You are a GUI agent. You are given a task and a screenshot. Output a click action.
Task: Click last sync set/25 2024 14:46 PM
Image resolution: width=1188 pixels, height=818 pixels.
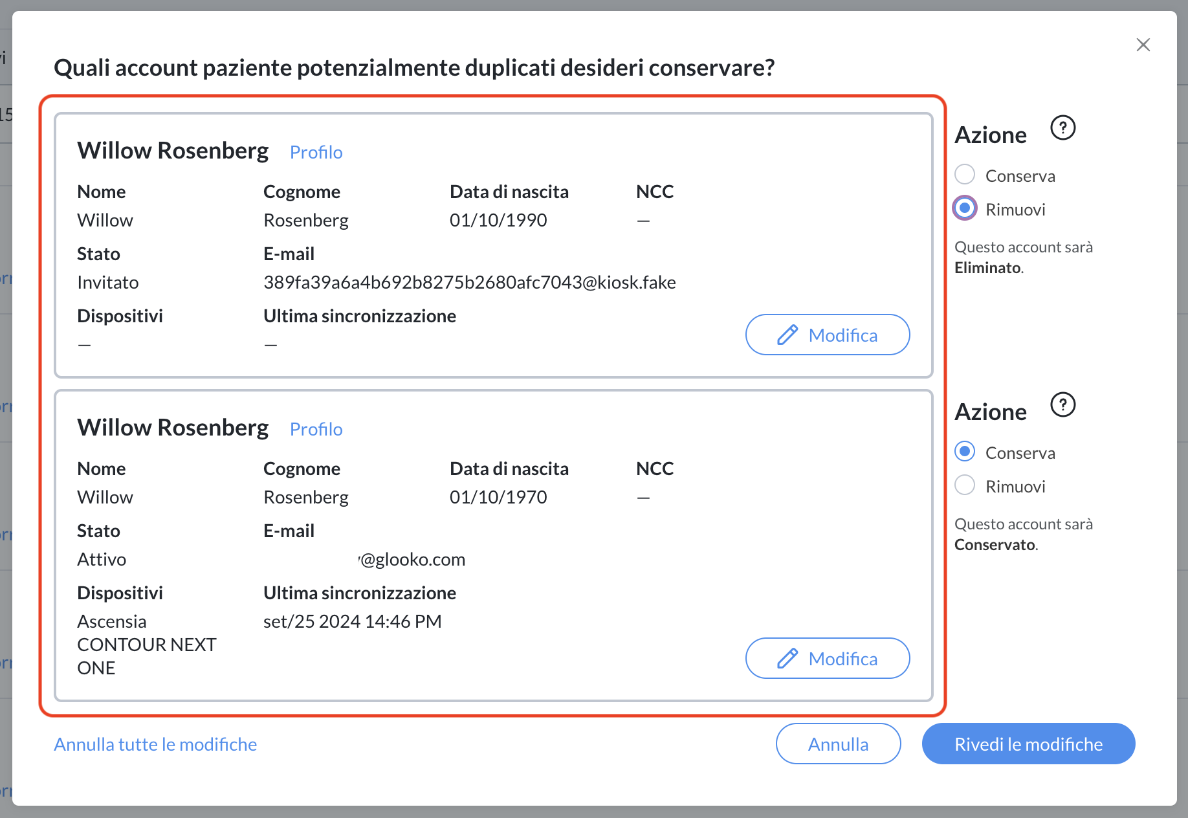pos(352,621)
